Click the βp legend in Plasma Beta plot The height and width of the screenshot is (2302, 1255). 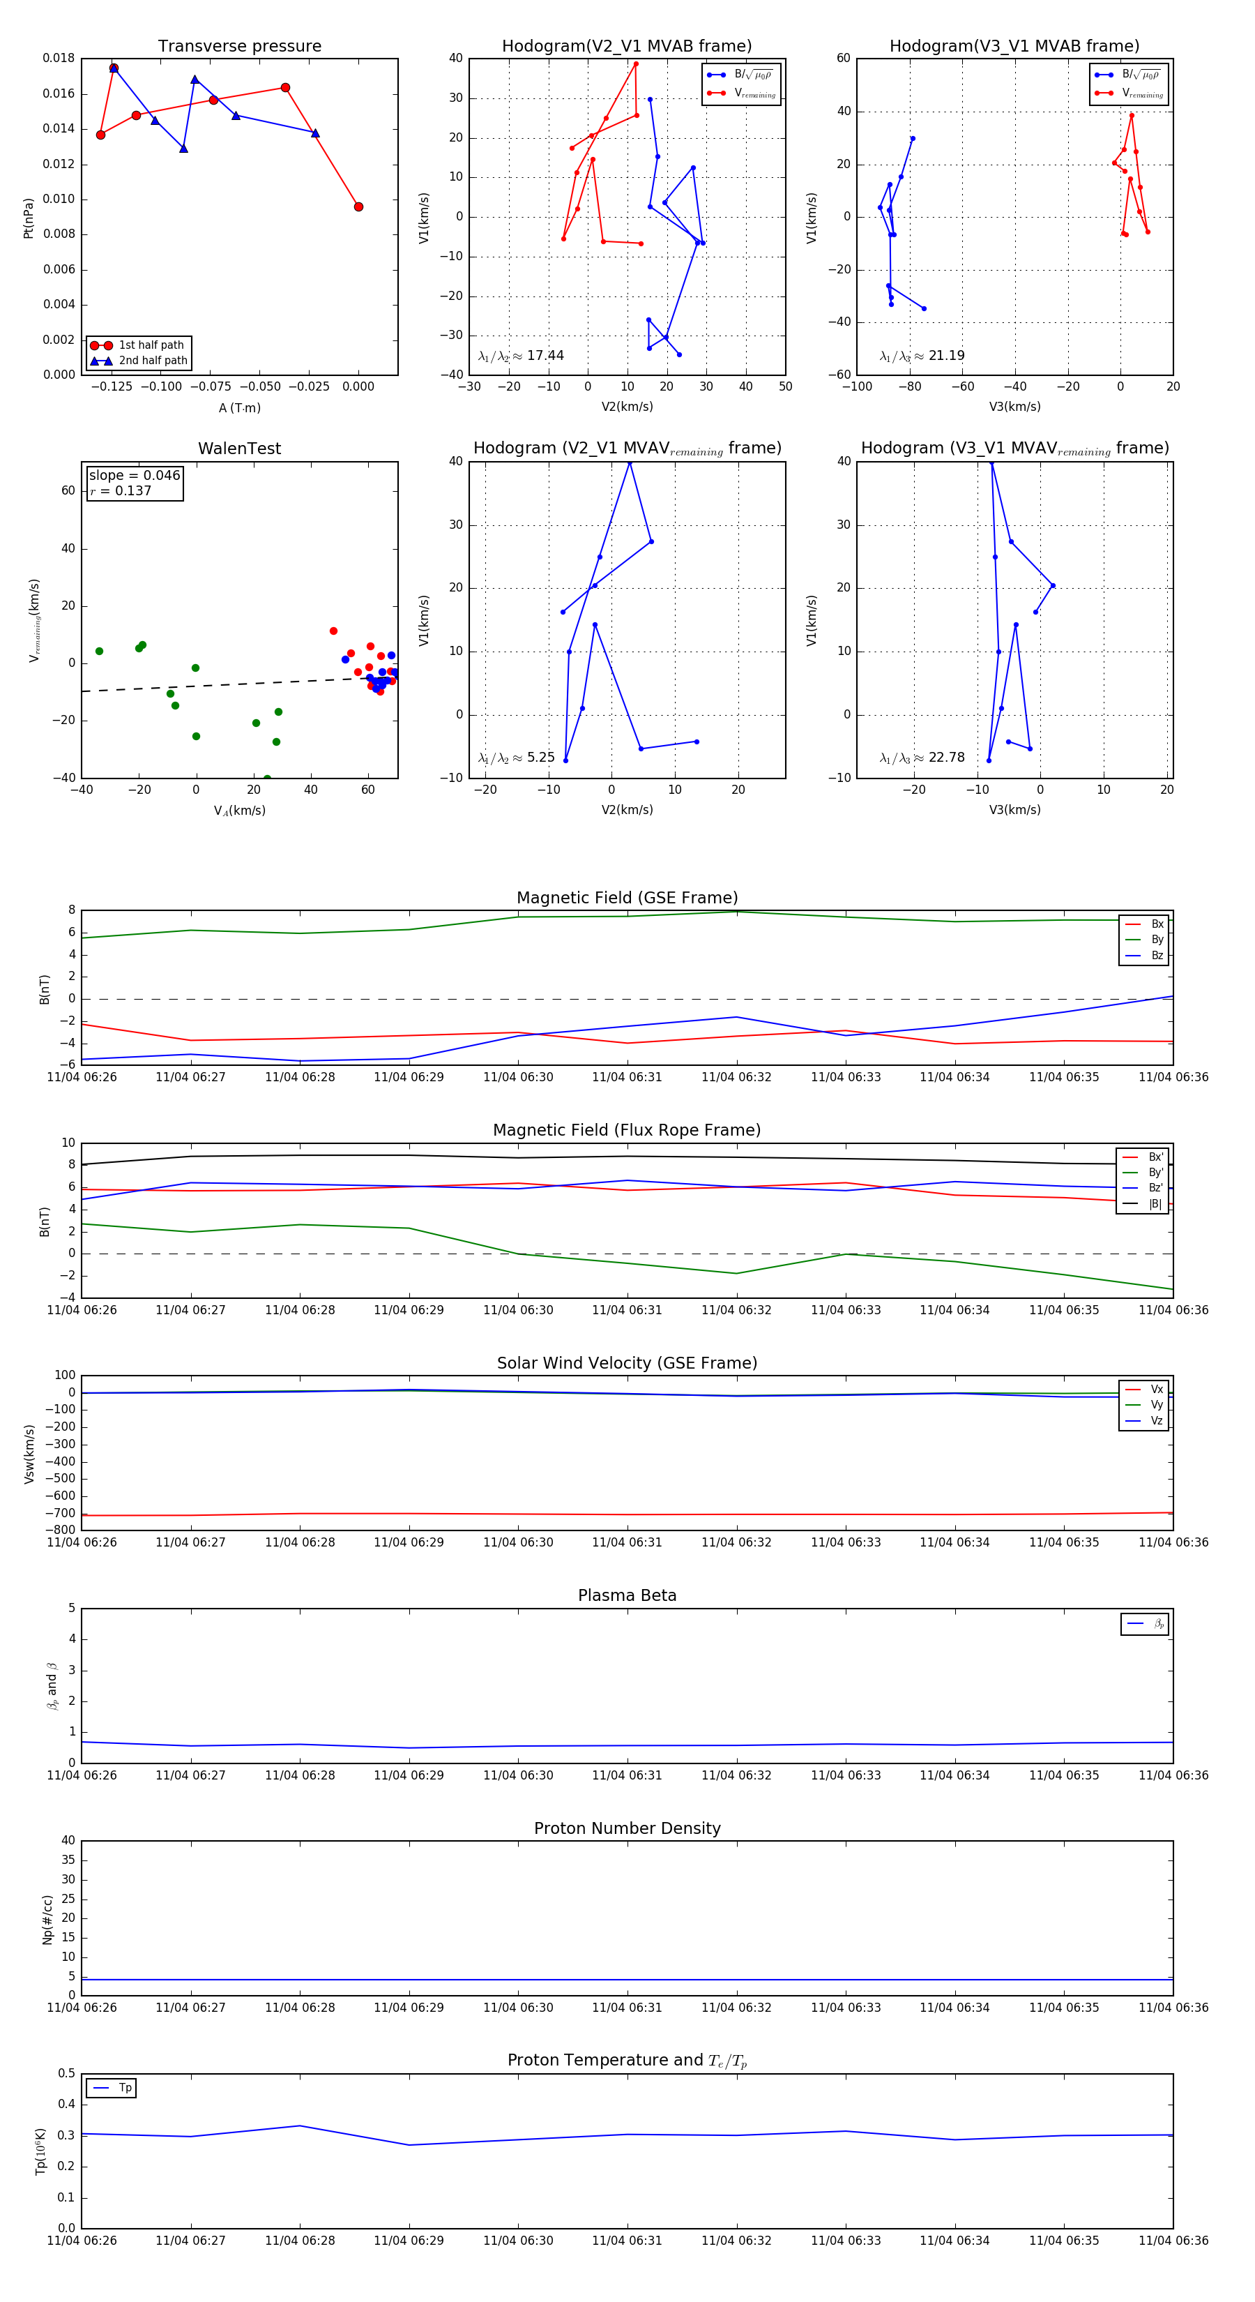pos(1145,1624)
